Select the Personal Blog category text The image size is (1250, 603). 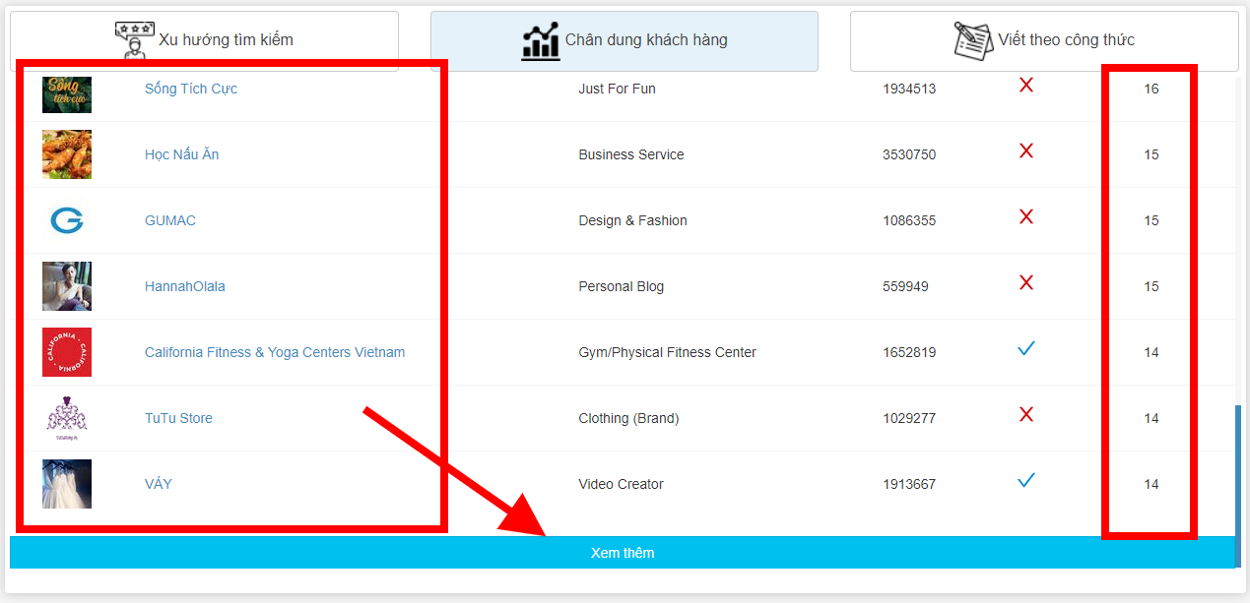[x=622, y=286]
